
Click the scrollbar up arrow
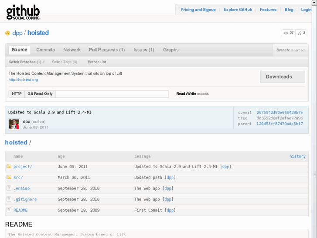pos(314,2)
